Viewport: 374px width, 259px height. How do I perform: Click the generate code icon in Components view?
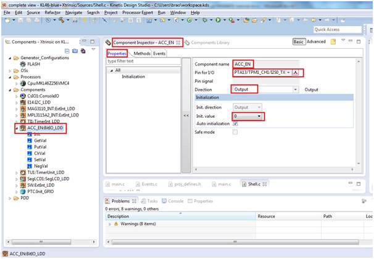click(83, 51)
